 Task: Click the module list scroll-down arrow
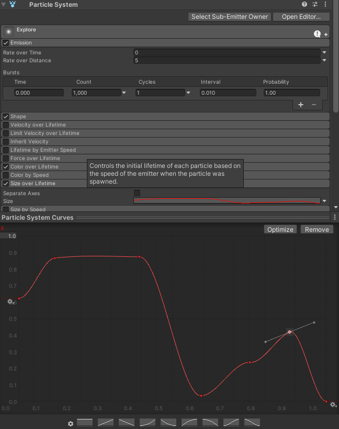point(336,207)
